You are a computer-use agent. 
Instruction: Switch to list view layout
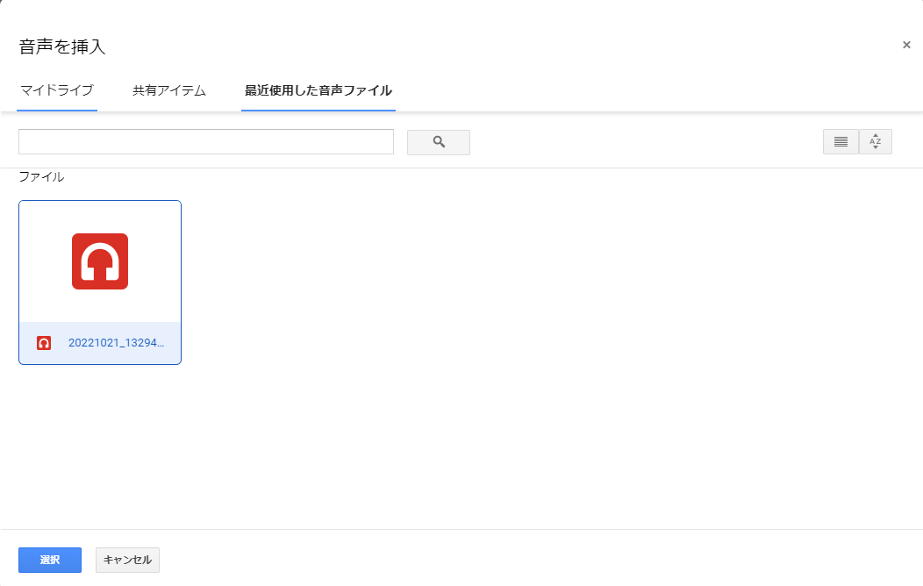[841, 142]
